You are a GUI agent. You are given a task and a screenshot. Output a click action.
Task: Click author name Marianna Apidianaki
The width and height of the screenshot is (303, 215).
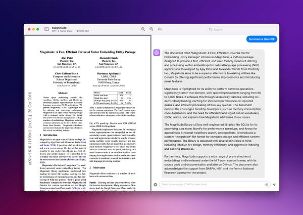(x=109, y=73)
